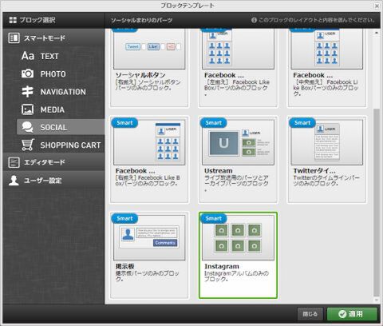The height and width of the screenshot is (326, 383).
Task: Select the 掲示板 template thumbnail
Action: [149, 237]
